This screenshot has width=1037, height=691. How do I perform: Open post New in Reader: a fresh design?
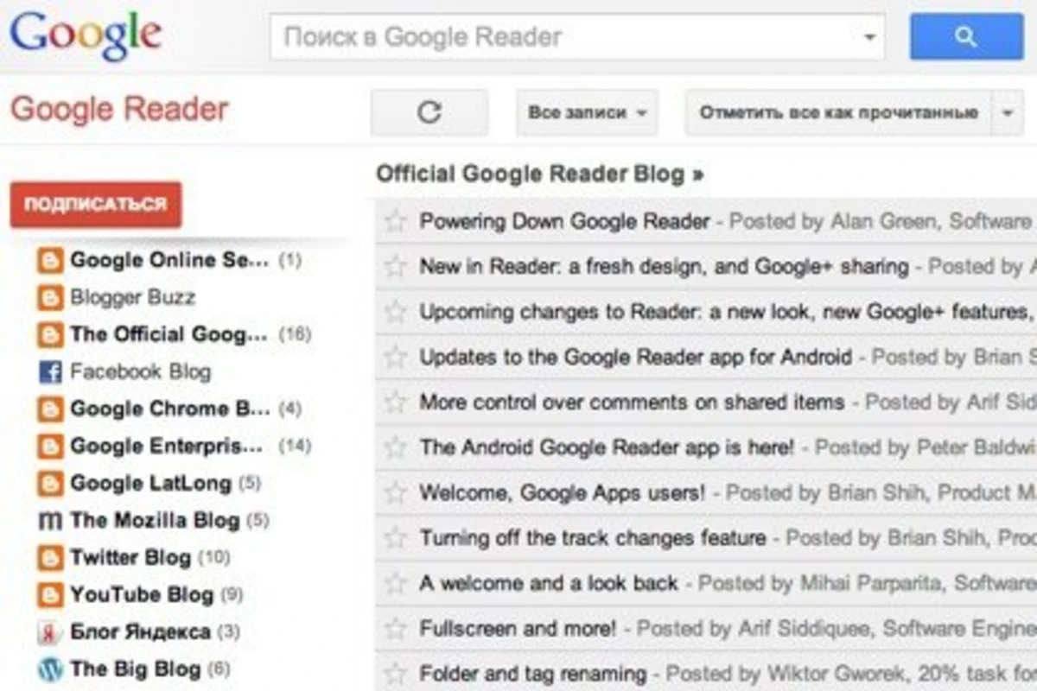point(665,267)
